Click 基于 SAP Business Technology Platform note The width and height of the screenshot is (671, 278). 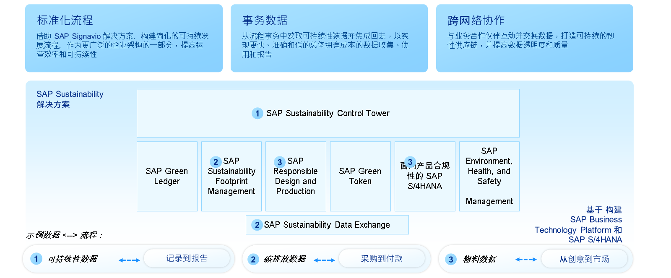click(x=578, y=224)
